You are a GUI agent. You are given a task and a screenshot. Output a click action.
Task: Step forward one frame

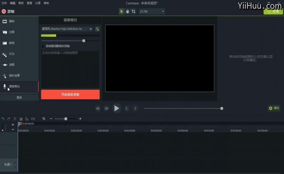coord(107,108)
